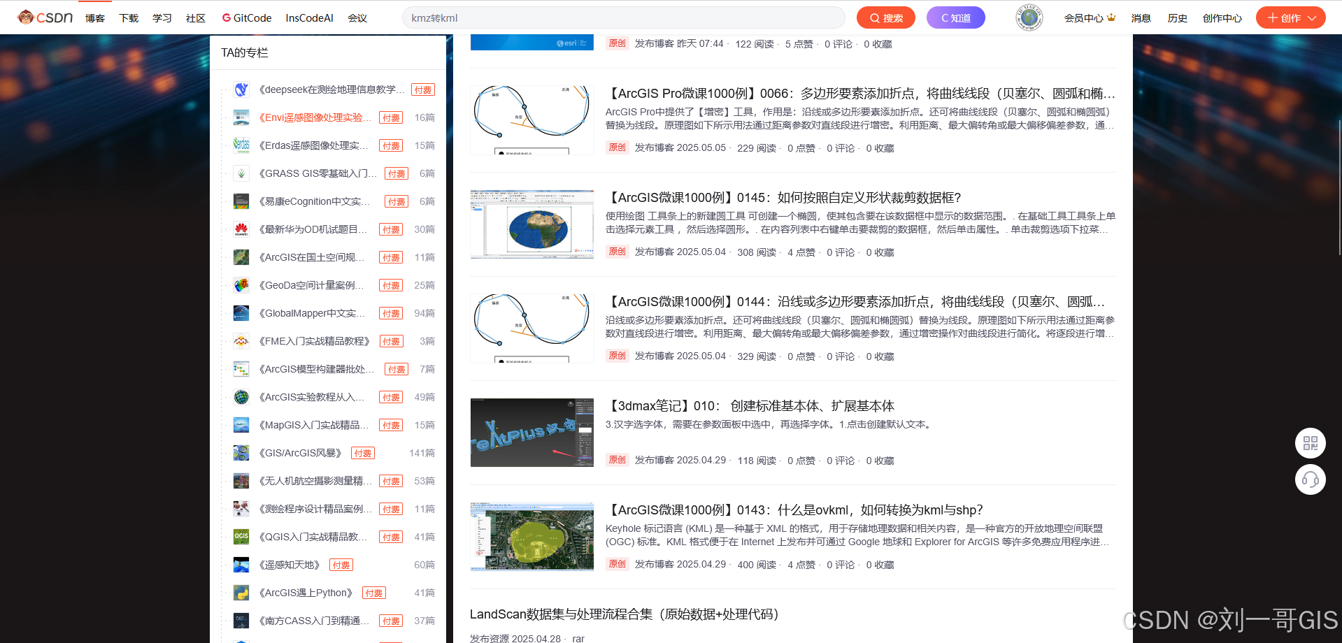Click the ArcGIS模型构建器批处理 column icon

pos(241,369)
